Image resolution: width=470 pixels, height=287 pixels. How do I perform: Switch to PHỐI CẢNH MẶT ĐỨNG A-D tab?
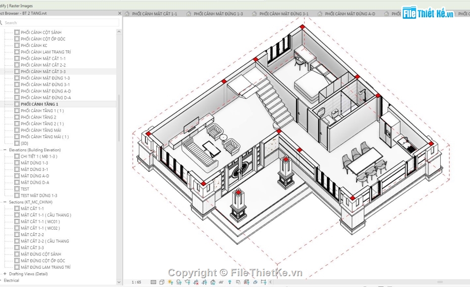pyautogui.click(x=350, y=14)
